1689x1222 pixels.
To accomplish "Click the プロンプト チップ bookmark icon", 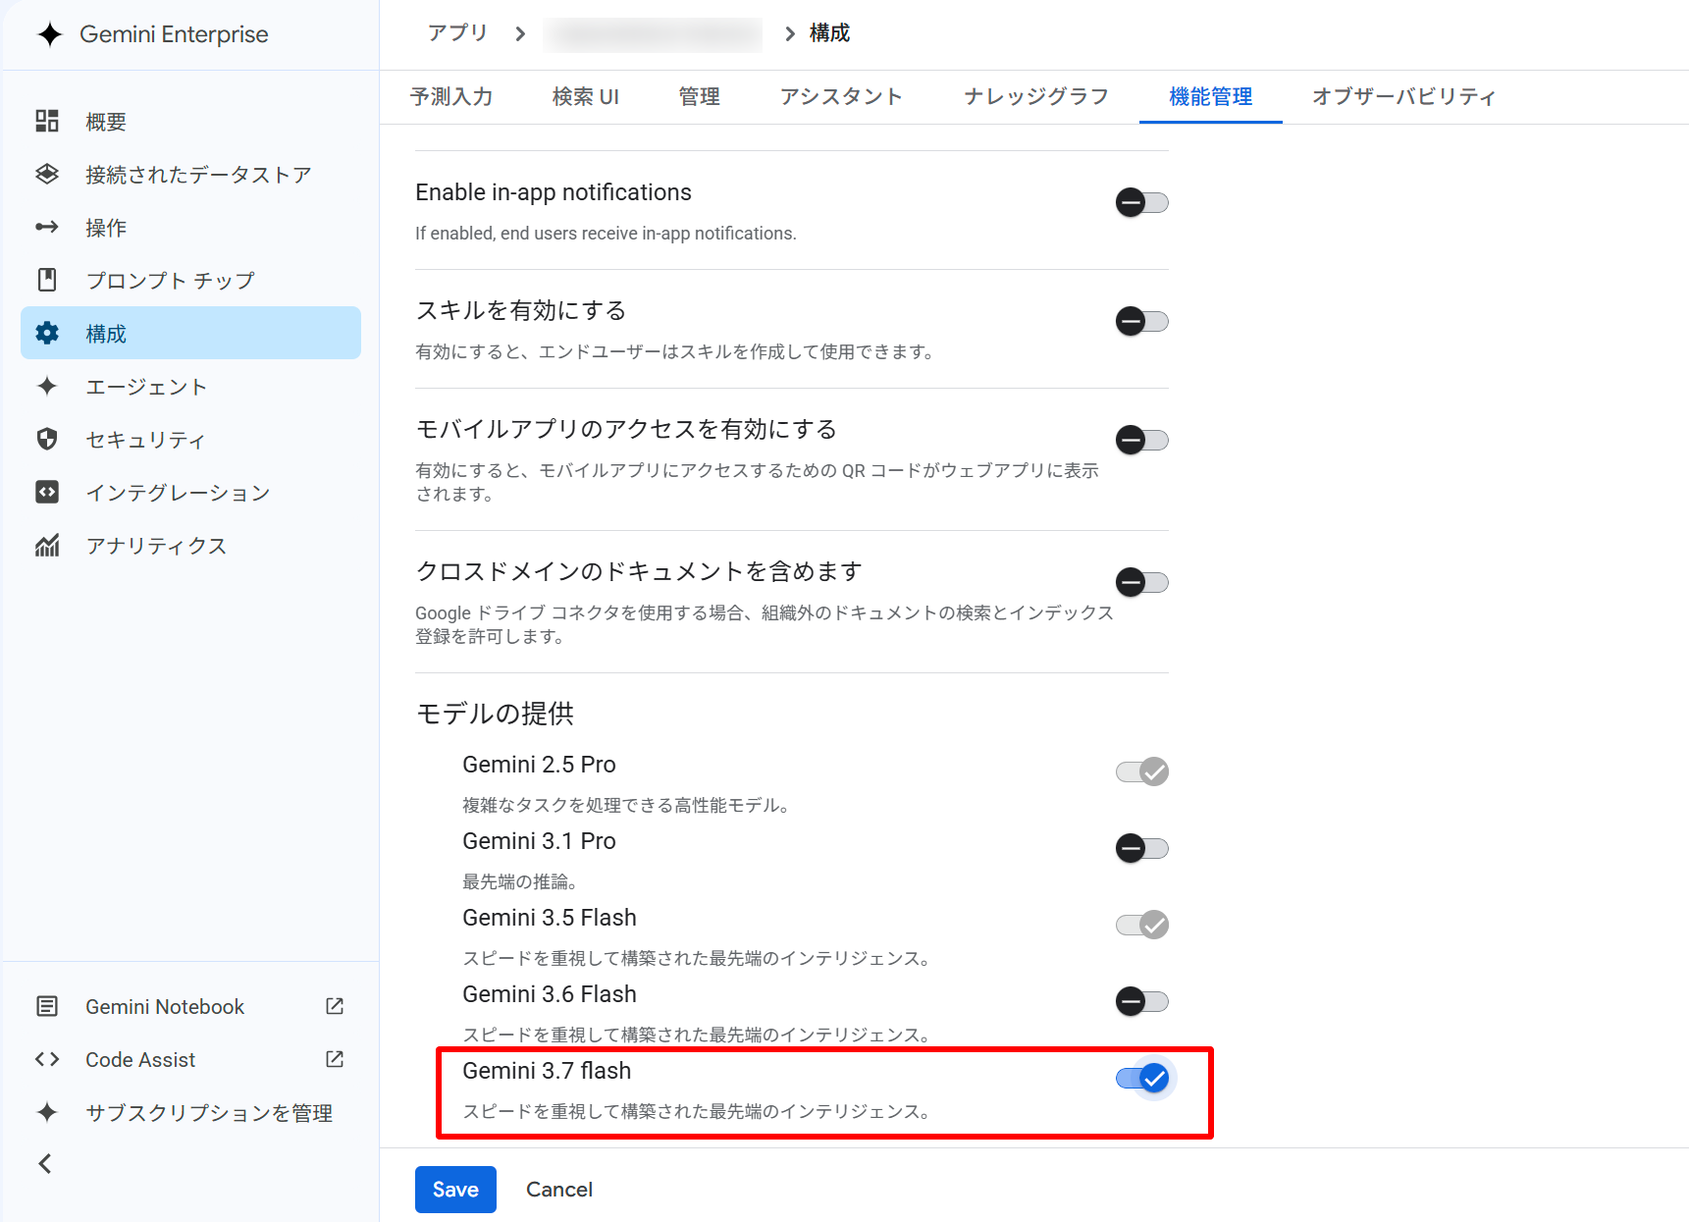I will [47, 280].
